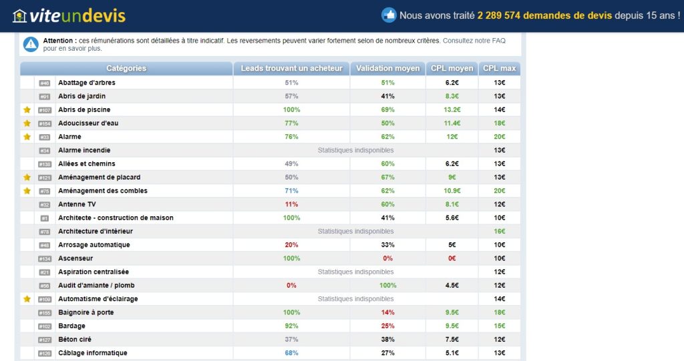Click the 14% validation for Baignoire à porte

click(x=388, y=312)
